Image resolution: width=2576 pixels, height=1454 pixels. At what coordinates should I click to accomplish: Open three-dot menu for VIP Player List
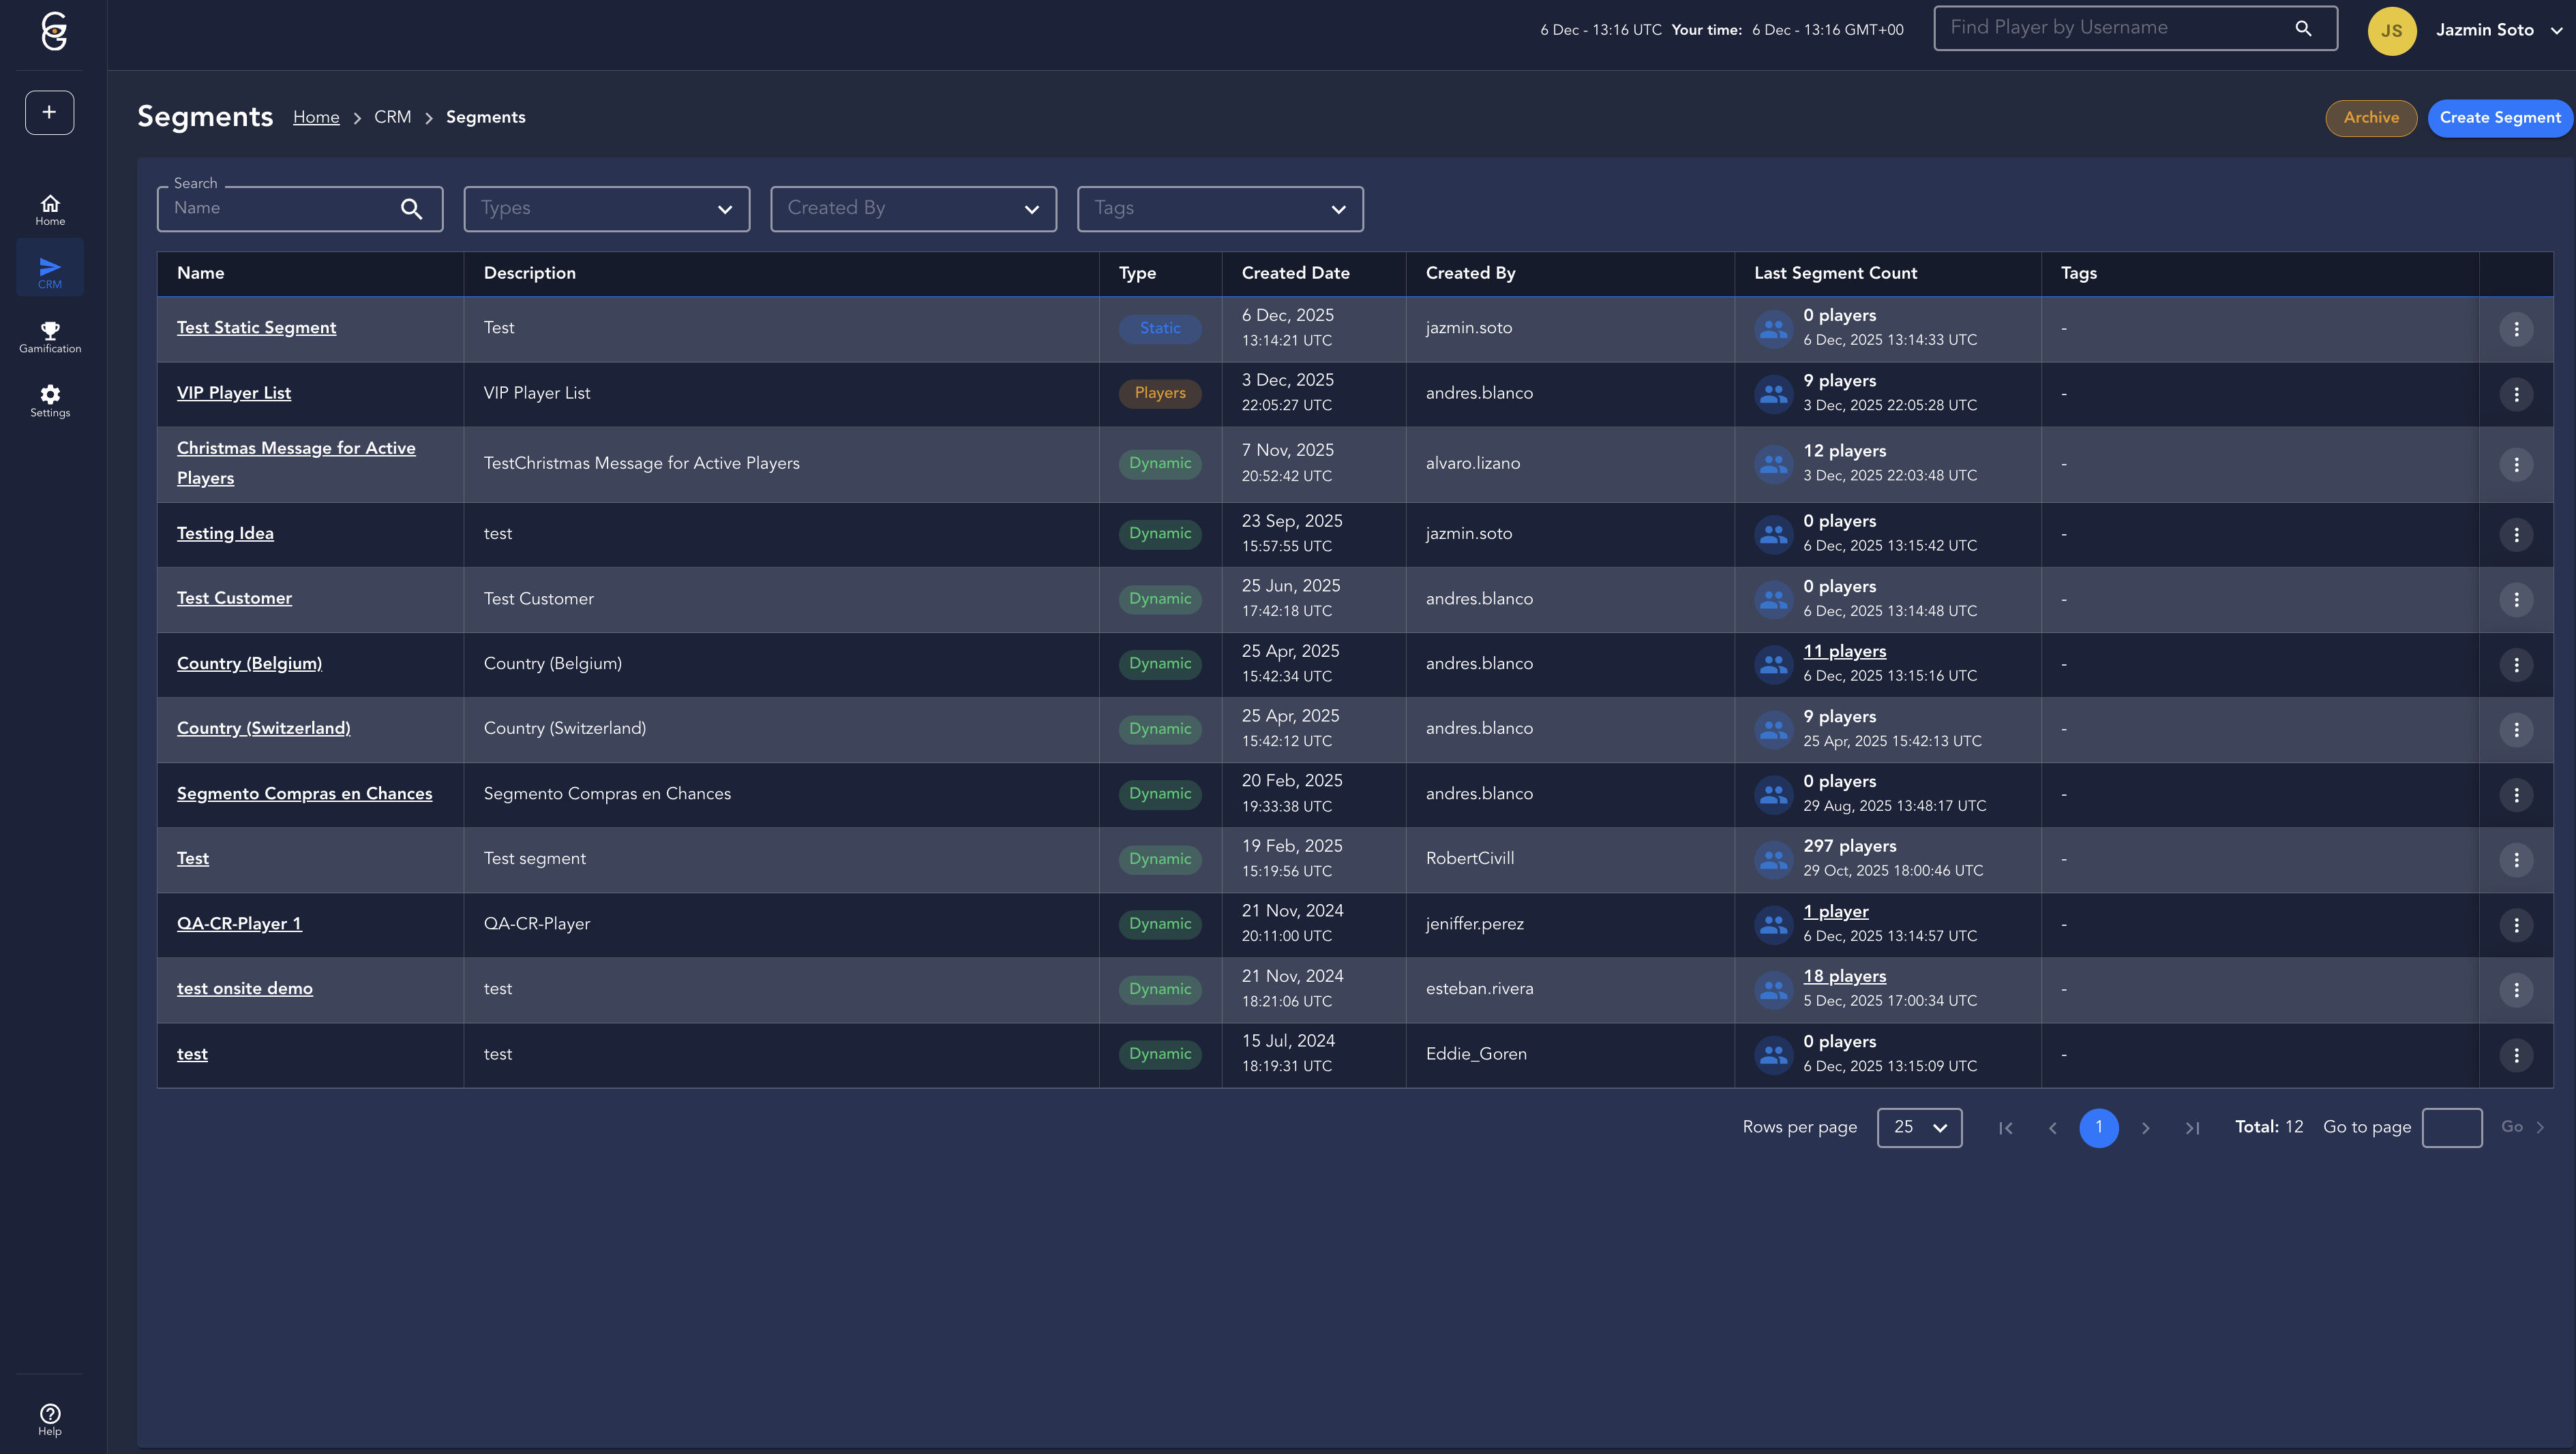coord(2516,394)
